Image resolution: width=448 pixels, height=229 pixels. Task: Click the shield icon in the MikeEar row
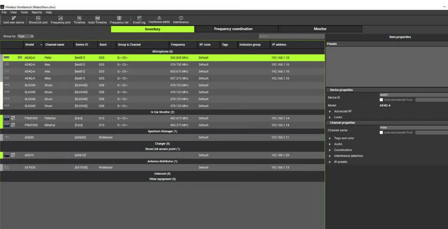pos(13,124)
